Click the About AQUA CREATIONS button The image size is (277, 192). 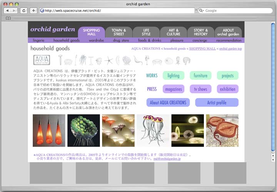click(168, 103)
